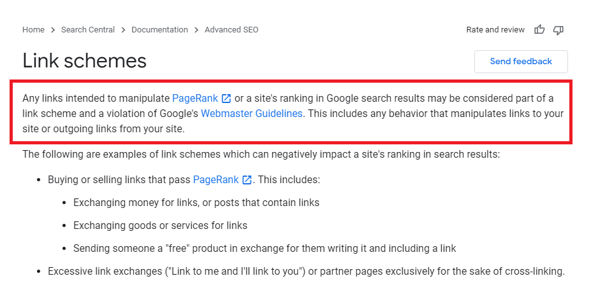
Task: Click the Link schemes page heading
Action: [84, 60]
